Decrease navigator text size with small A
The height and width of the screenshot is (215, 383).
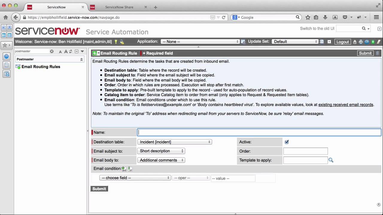point(60,52)
